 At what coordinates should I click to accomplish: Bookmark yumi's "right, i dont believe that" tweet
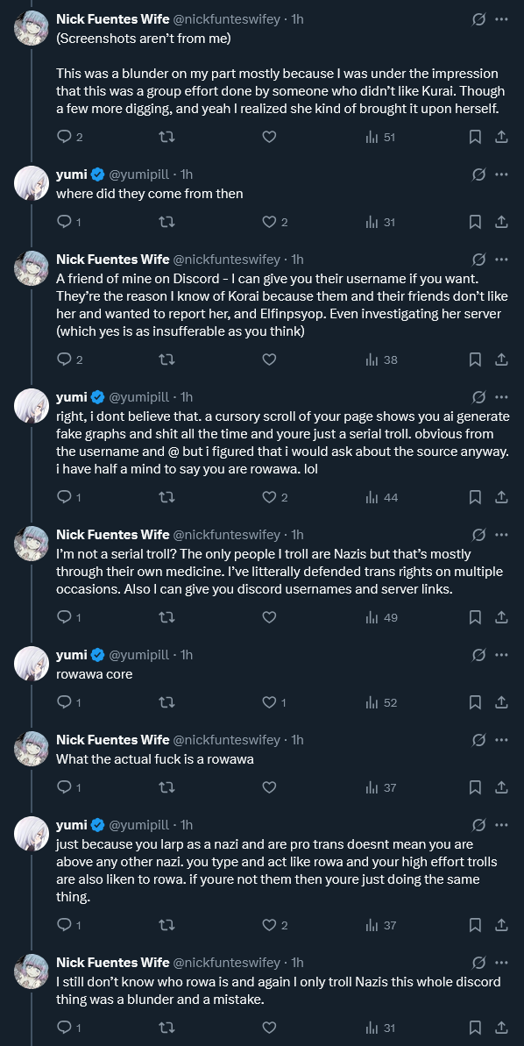475,497
